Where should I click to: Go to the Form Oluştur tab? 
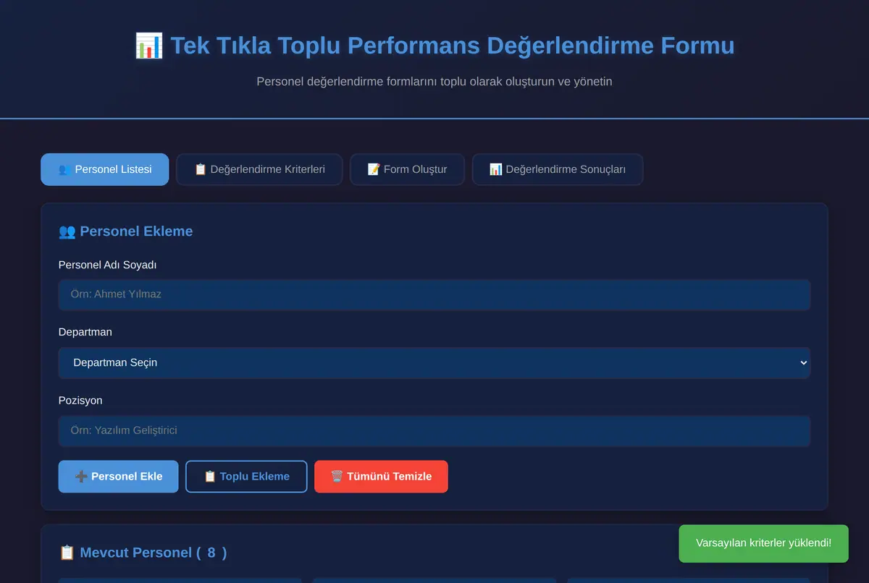407,169
